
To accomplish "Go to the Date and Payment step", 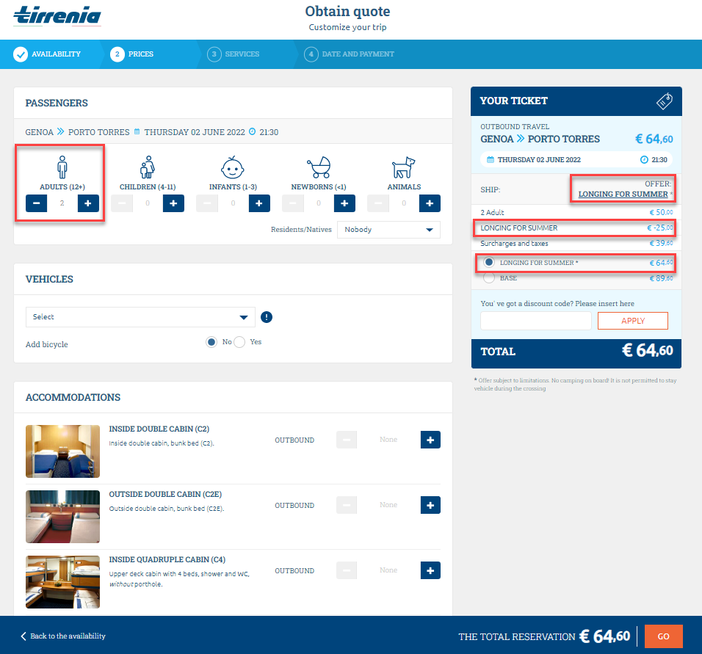I will point(350,54).
